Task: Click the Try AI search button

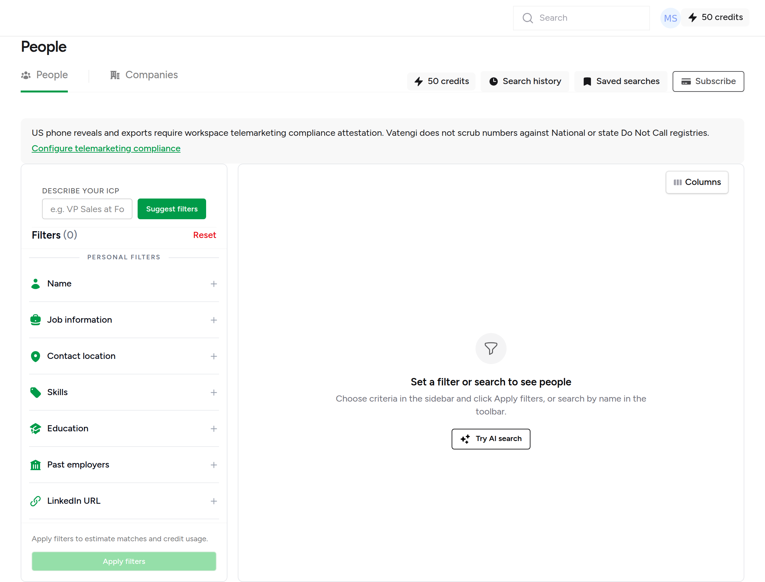Action: [491, 439]
